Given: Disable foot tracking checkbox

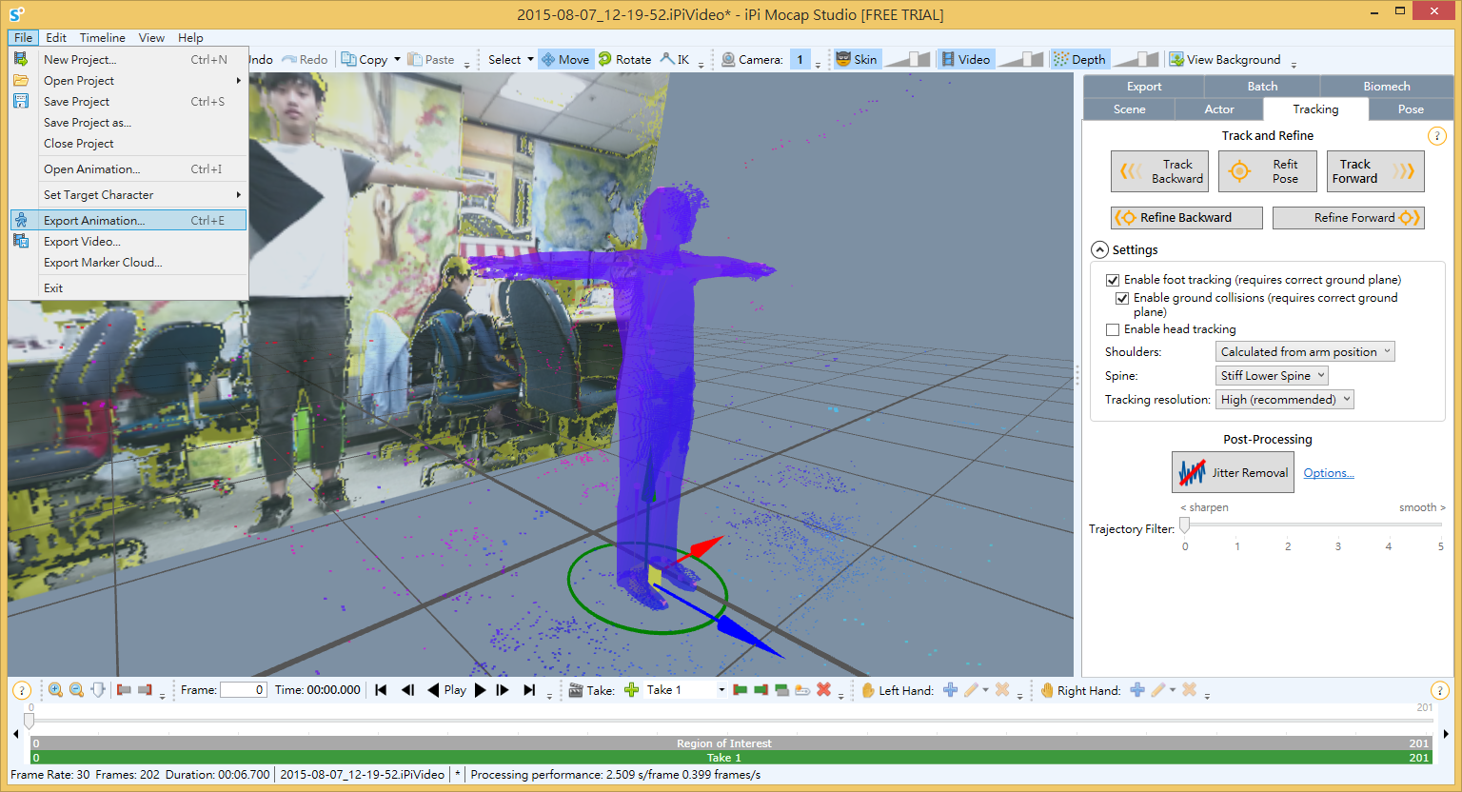Looking at the screenshot, I should tap(1113, 280).
